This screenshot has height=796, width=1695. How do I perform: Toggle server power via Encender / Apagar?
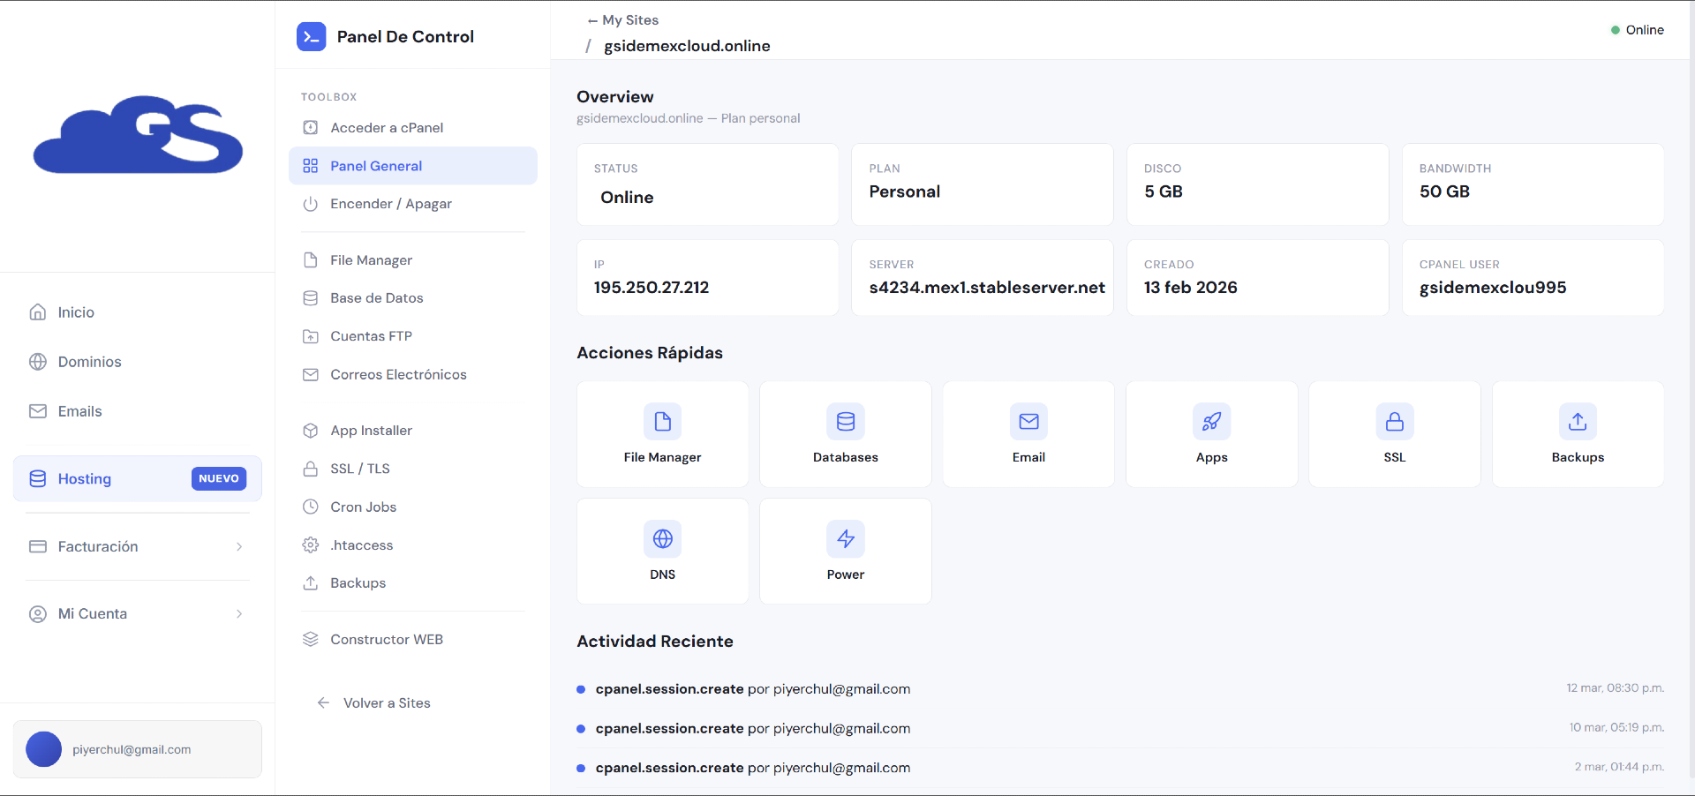coord(390,203)
